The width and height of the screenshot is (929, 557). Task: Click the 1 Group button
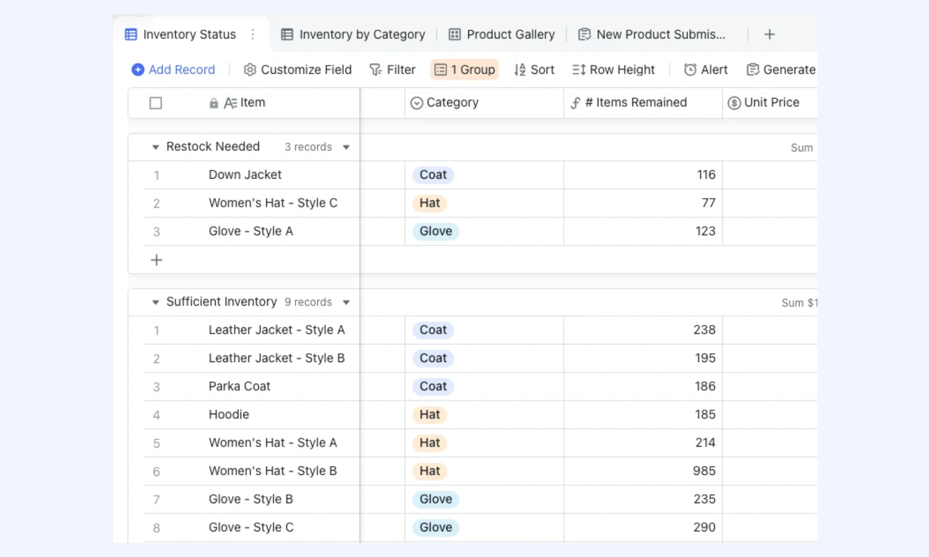(464, 70)
